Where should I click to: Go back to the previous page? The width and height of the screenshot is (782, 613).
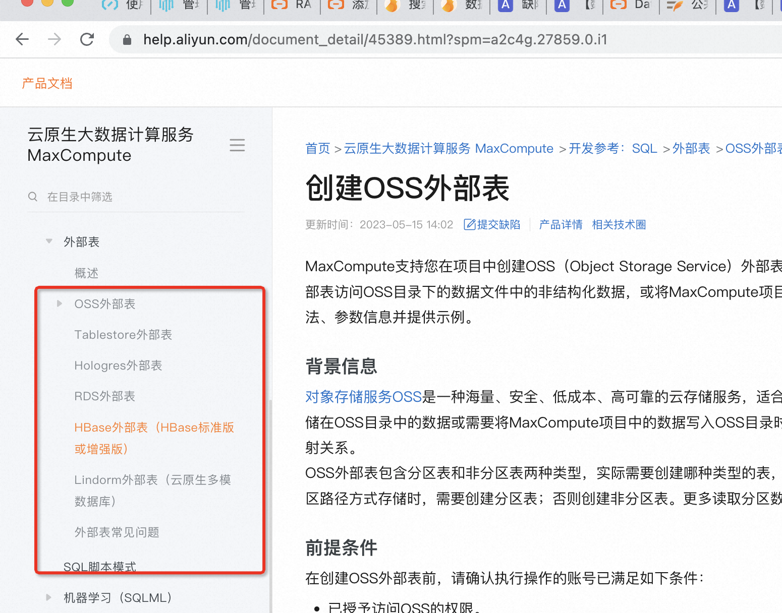22,39
